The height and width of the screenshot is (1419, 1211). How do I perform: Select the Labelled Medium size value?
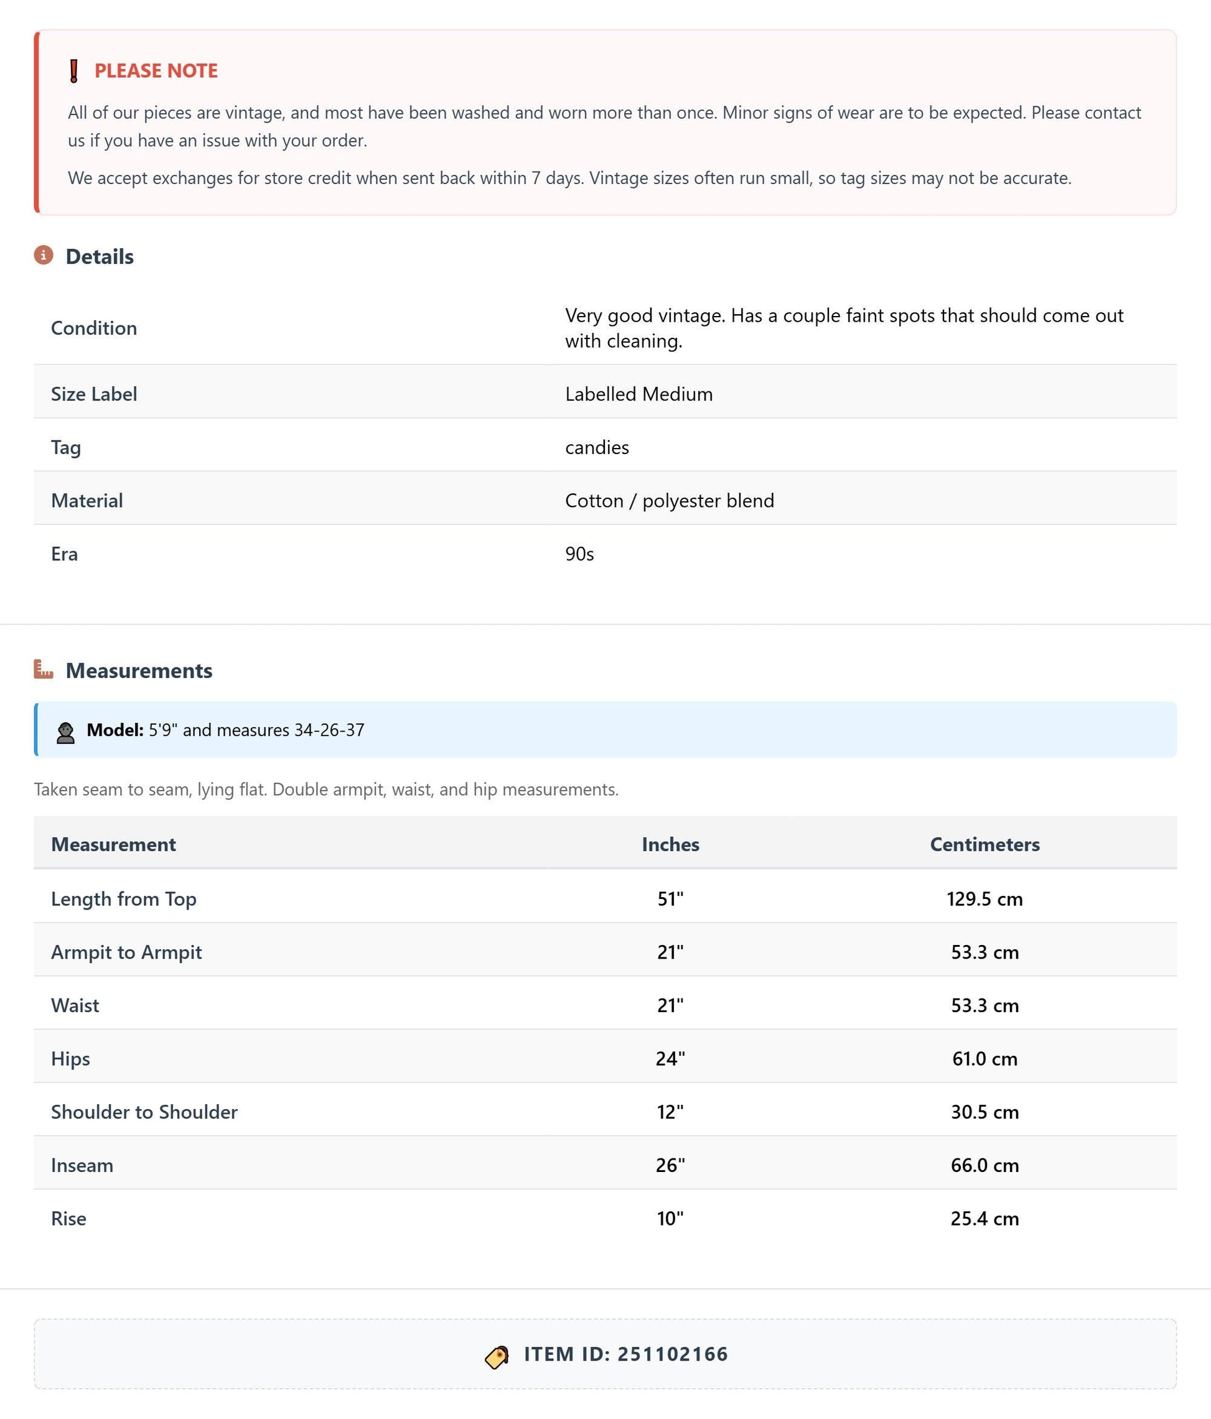pyautogui.click(x=639, y=394)
